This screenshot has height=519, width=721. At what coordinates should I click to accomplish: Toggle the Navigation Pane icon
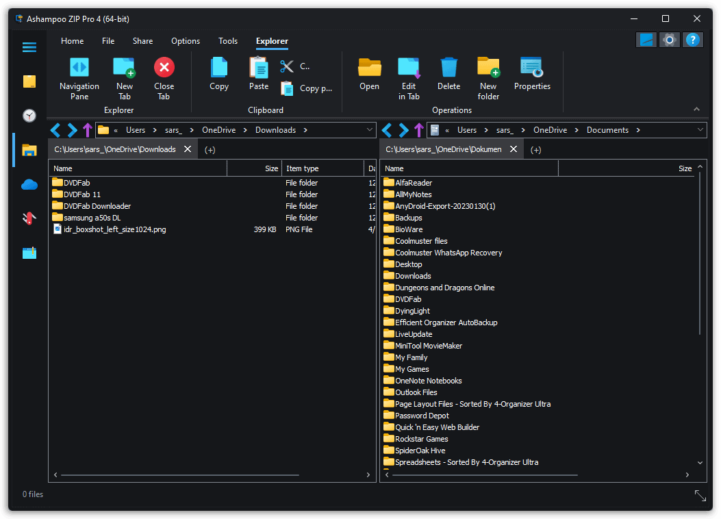[x=79, y=68]
